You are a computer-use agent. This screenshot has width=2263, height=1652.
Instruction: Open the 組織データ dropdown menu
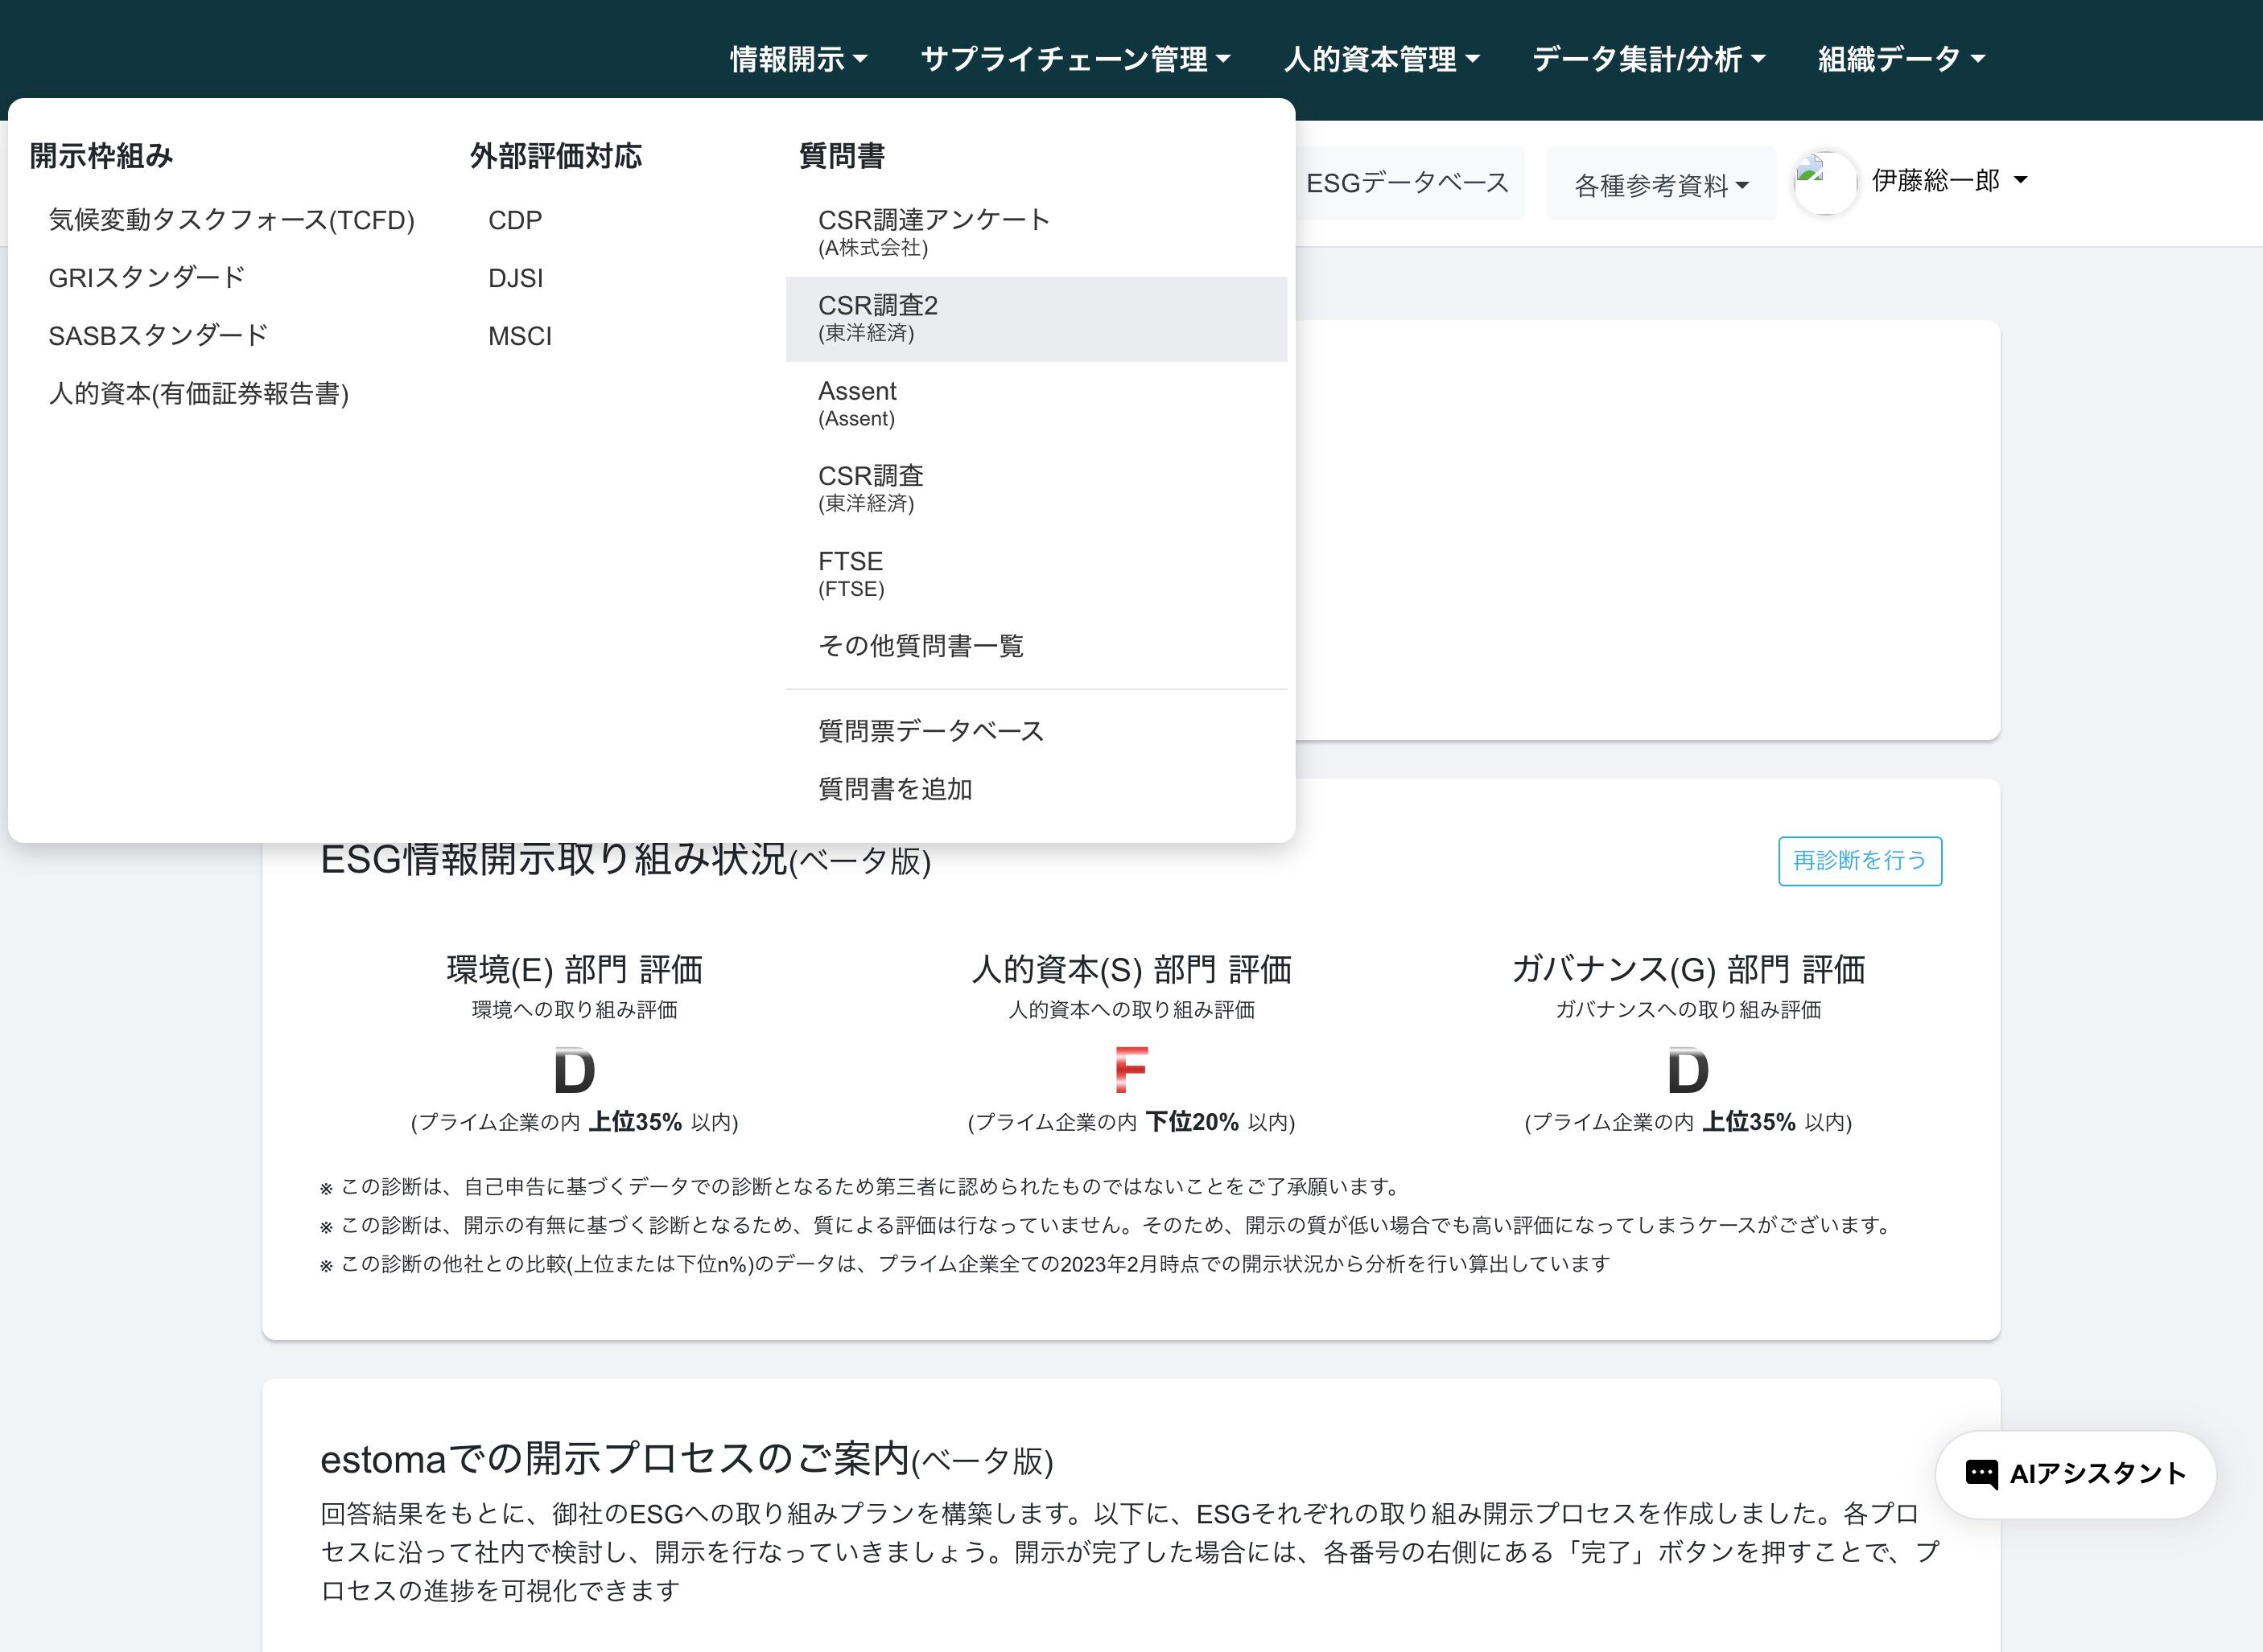click(x=1900, y=59)
